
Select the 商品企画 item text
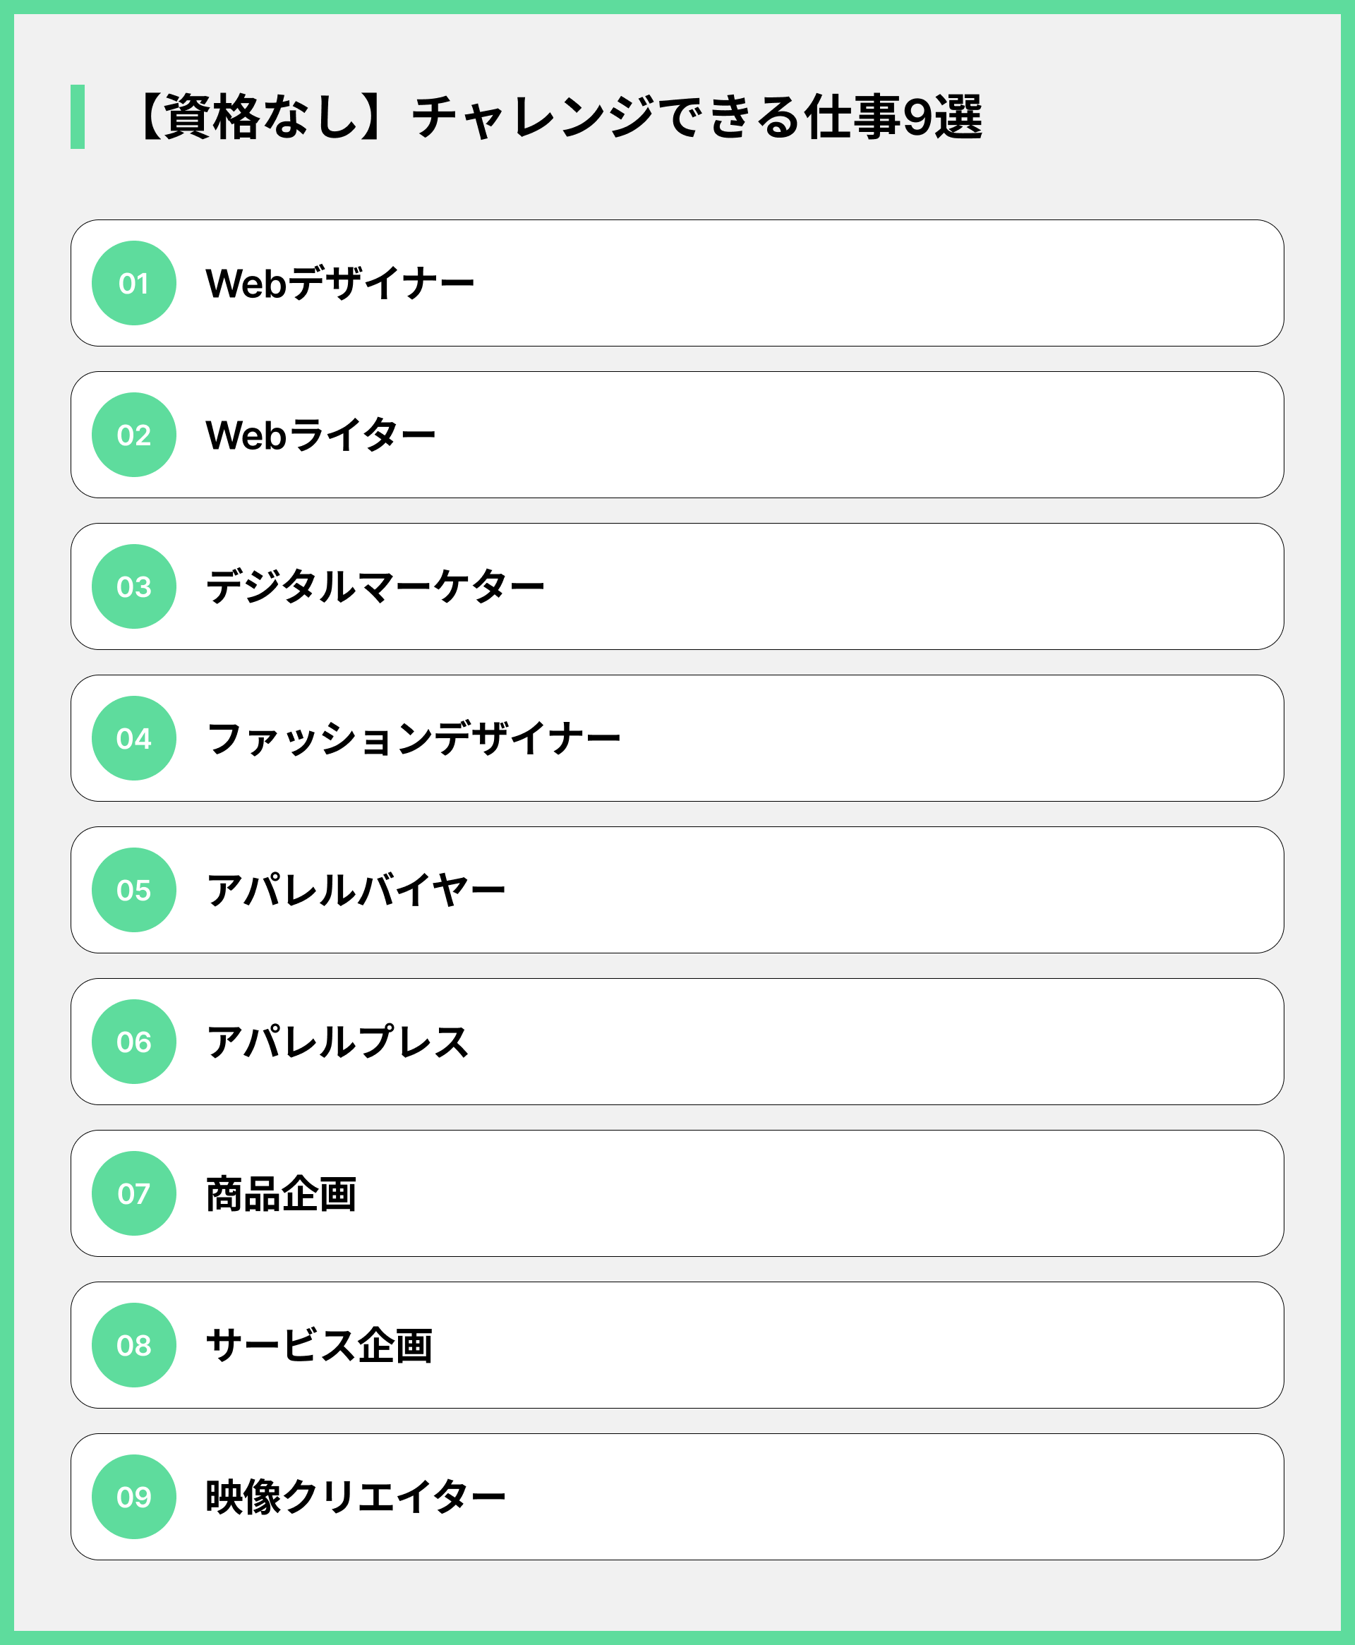(x=281, y=1193)
